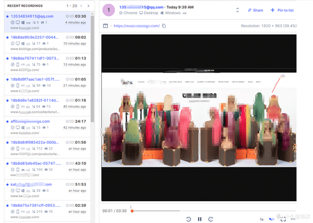The image size is (313, 223).
Task: Click the Chrome browser icon in session header
Action: coord(121,13)
